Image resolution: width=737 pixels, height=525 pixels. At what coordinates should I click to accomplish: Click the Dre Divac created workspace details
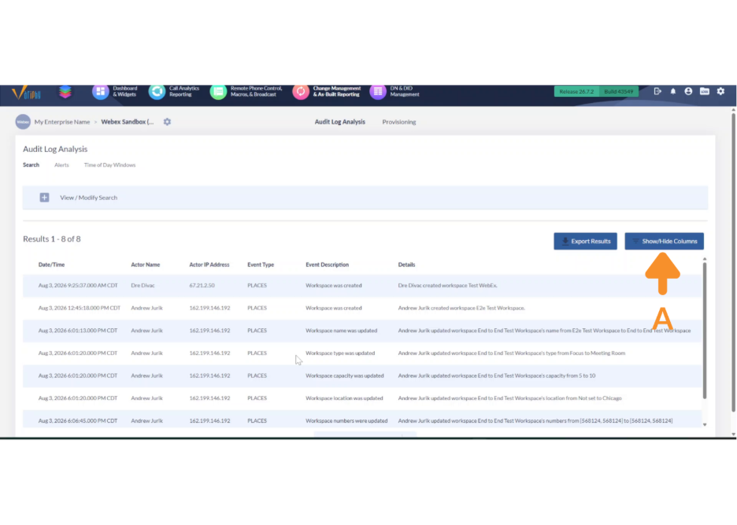click(x=447, y=285)
